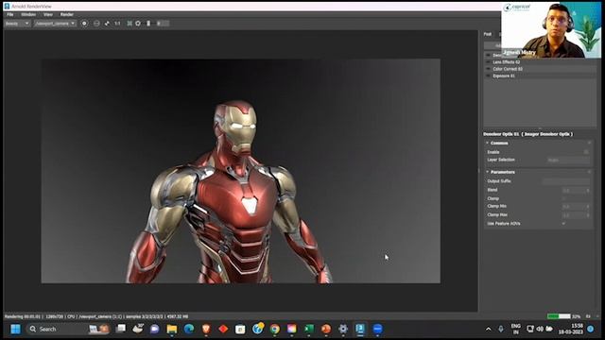Open the 3ds Max taskbar icon

pos(360,329)
